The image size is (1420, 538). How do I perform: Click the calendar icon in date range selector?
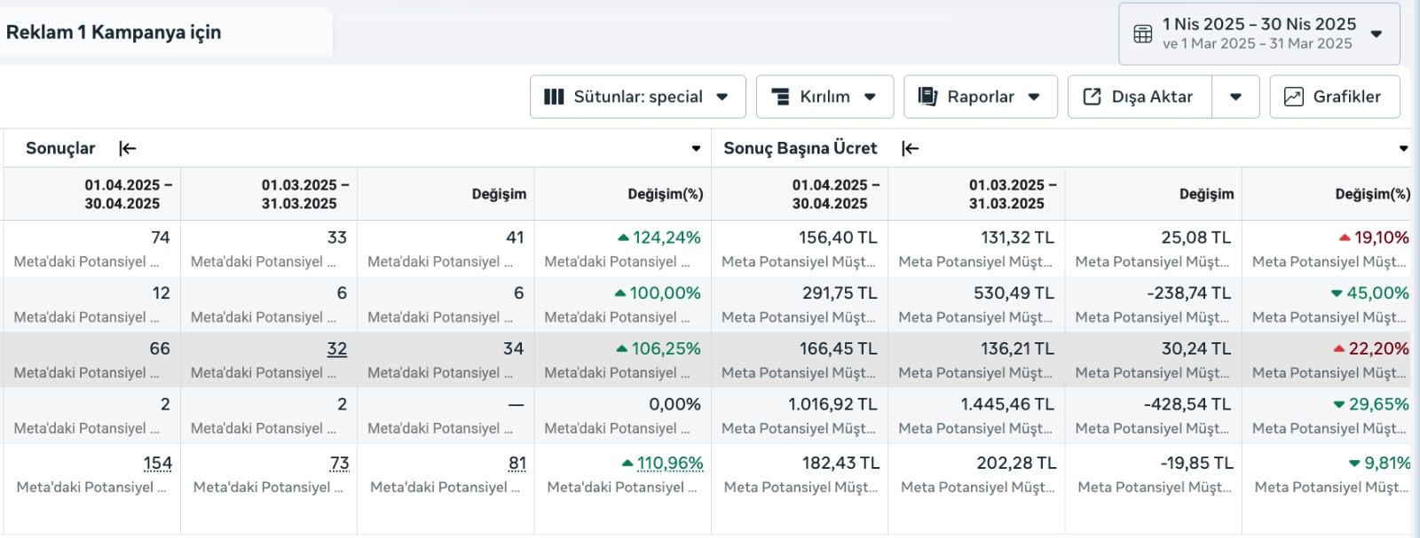[1143, 34]
